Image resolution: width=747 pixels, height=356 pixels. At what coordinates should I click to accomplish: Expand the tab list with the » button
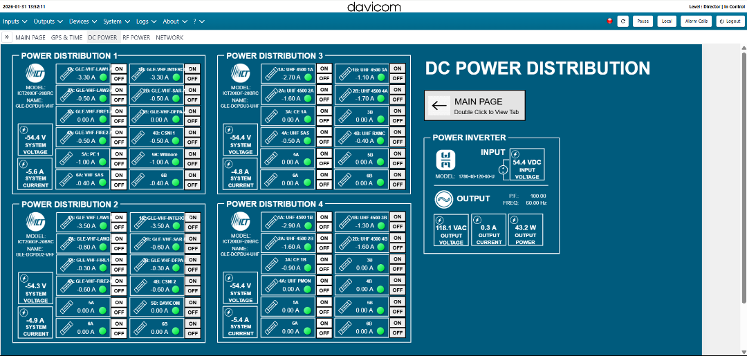[7, 37]
